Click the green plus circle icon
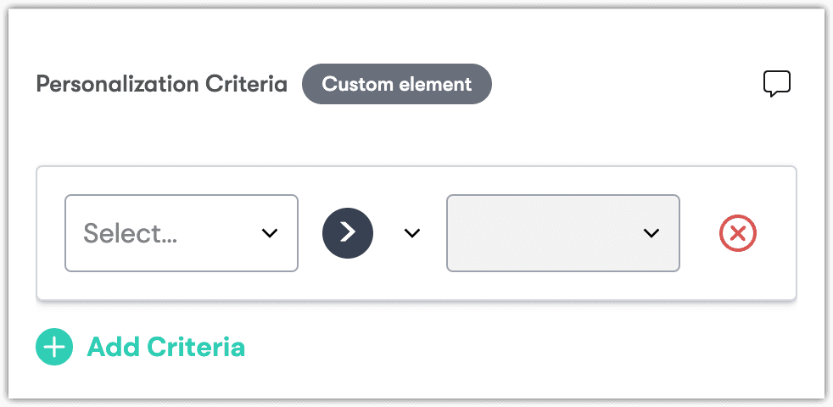833x407 pixels. click(54, 347)
